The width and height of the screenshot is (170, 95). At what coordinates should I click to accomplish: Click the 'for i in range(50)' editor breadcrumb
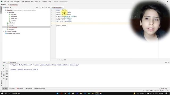tap(61, 60)
